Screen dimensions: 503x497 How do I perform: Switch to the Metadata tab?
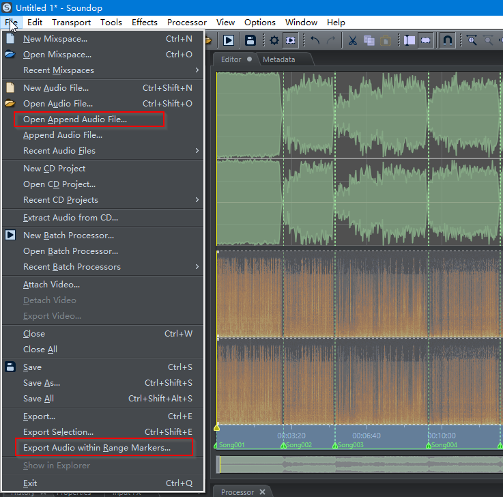[x=278, y=59]
